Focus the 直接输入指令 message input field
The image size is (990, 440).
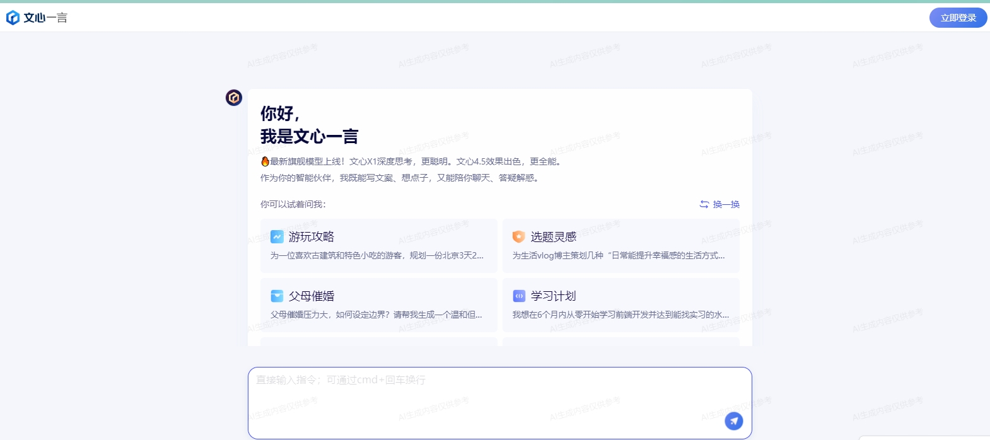point(500,403)
